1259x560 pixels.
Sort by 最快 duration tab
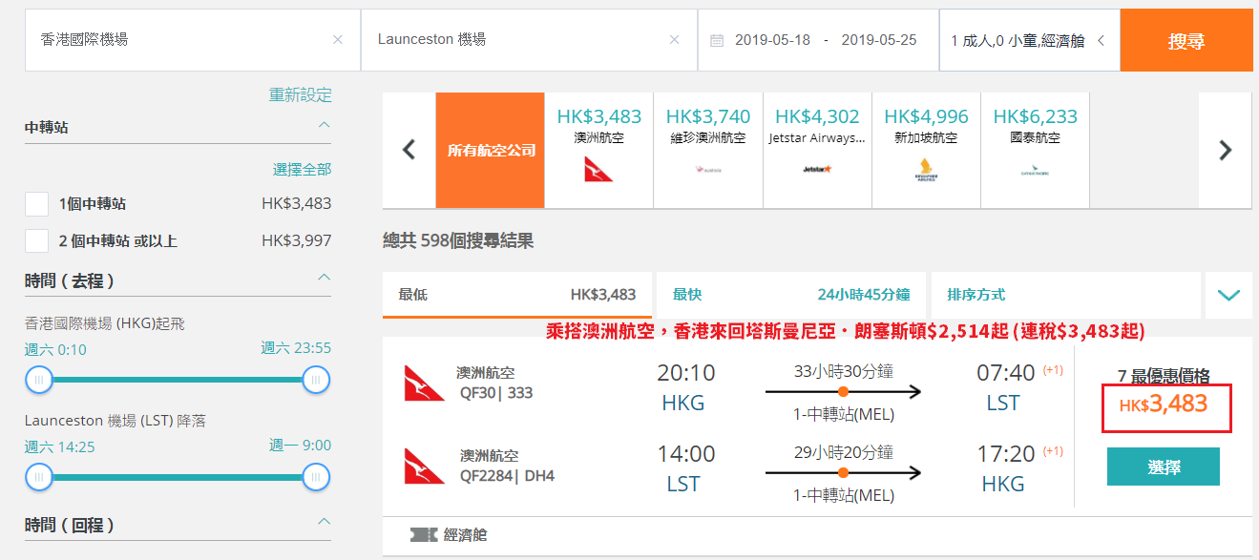(791, 295)
